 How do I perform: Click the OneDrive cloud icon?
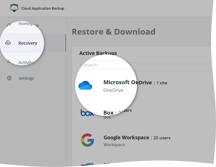pos(85,85)
